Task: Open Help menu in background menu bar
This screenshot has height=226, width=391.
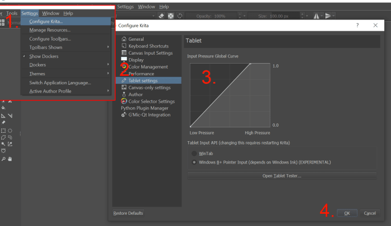Action: [x=164, y=7]
